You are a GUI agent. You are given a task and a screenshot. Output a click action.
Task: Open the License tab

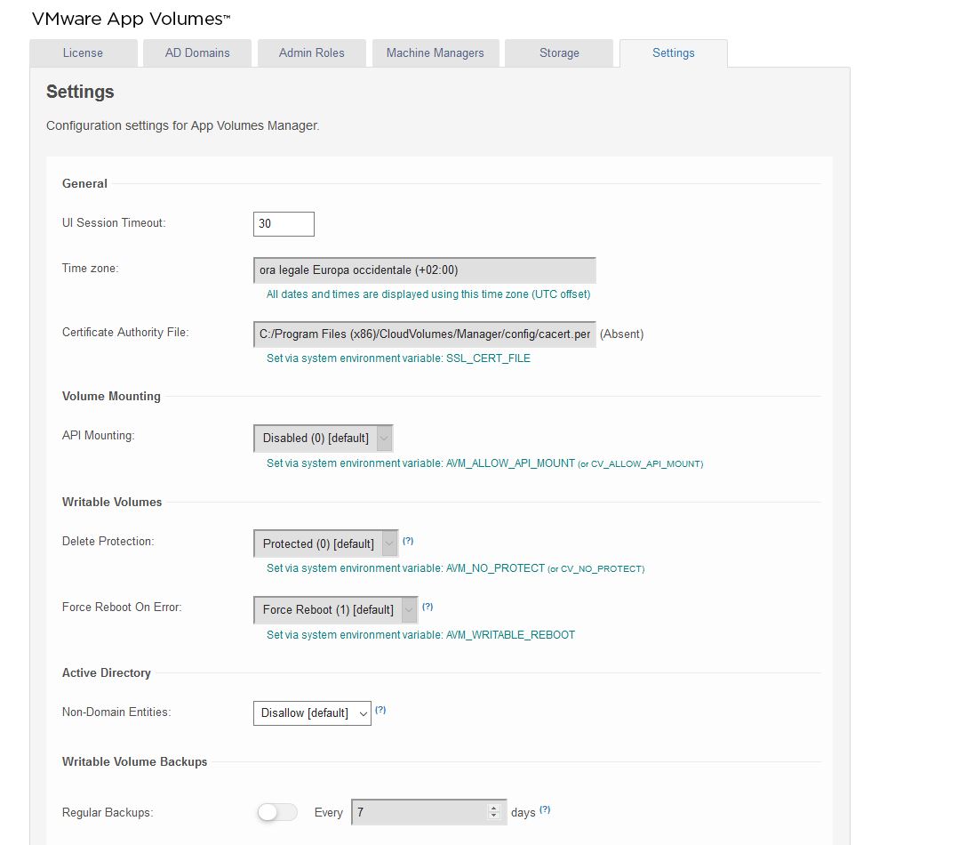84,52
